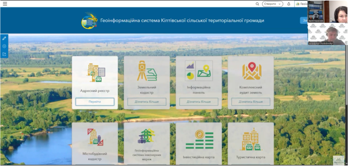Expand the Створити dropdown
Screen dimensions: 348x166
[273, 4]
